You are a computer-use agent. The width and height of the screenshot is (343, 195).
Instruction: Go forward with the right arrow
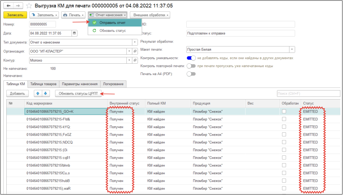coord(18,6)
